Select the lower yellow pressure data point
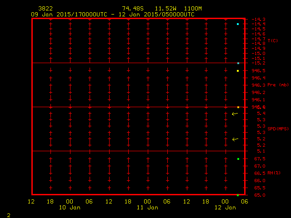 point(238,107)
